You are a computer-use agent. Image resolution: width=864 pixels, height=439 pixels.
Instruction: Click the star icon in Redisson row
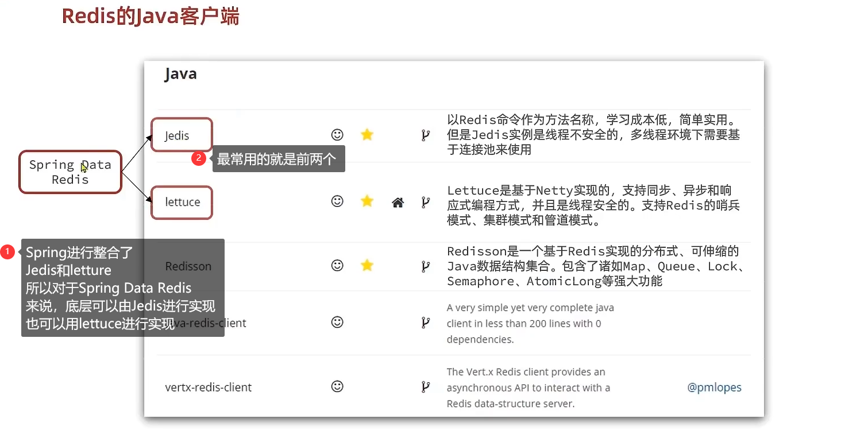click(x=367, y=265)
